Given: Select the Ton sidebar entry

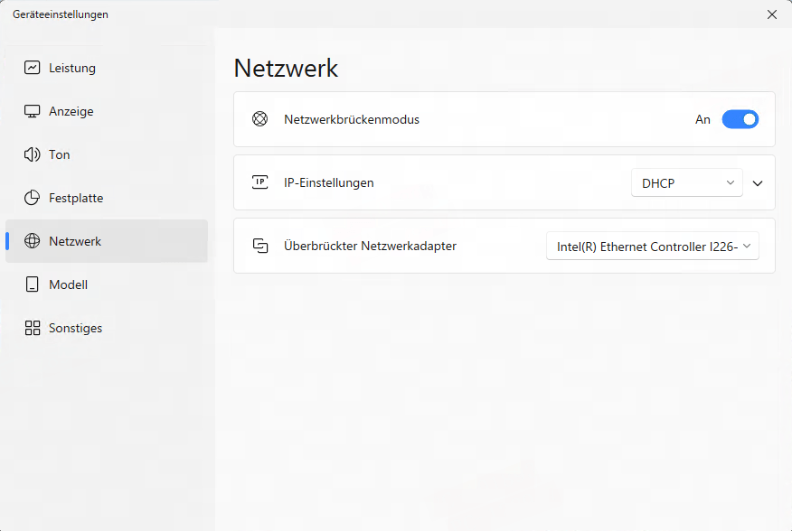Looking at the screenshot, I should coord(58,154).
